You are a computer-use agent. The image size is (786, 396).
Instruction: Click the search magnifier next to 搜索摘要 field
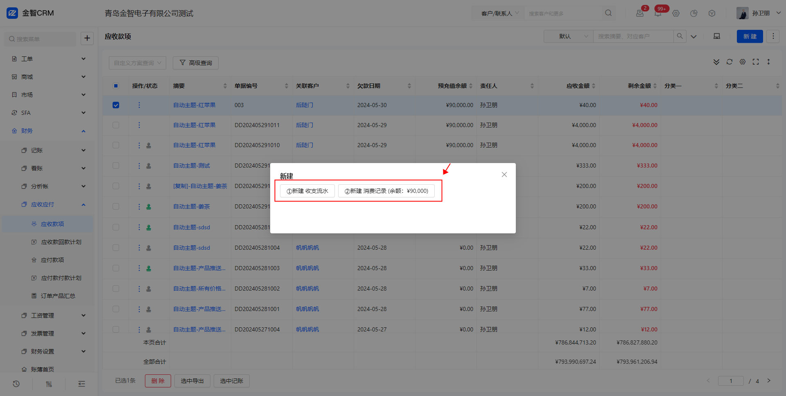click(680, 36)
